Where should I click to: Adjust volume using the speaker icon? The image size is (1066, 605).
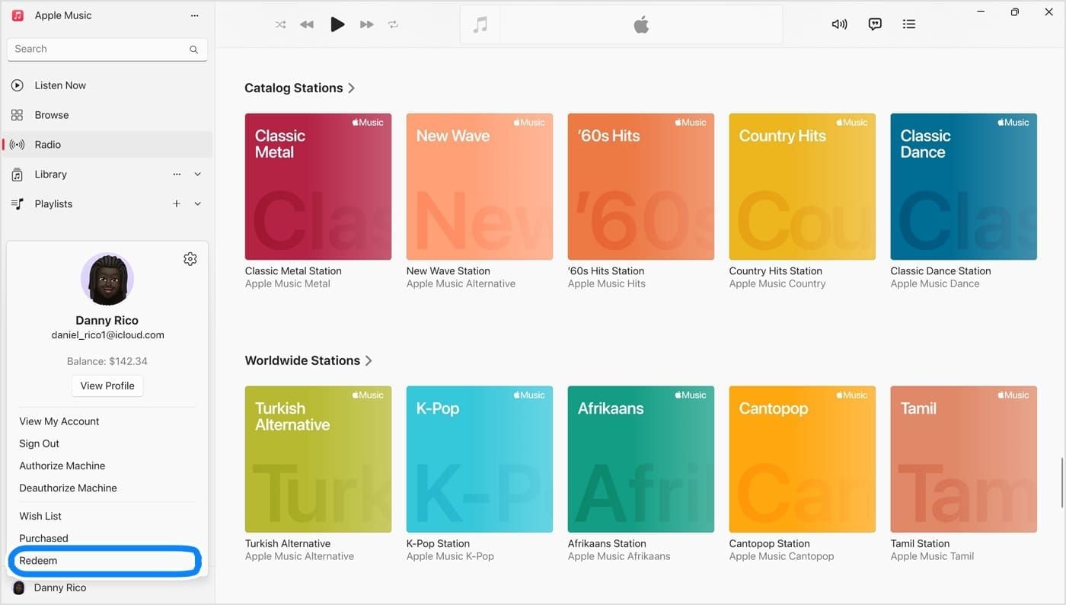point(839,24)
